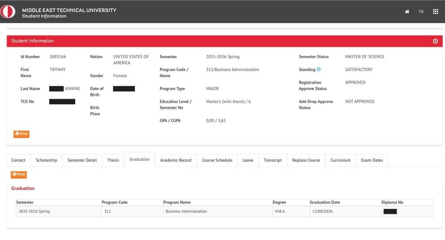This screenshot has height=240, width=445.
Task: Click '312/Business Administration' program value
Action: click(232, 69)
